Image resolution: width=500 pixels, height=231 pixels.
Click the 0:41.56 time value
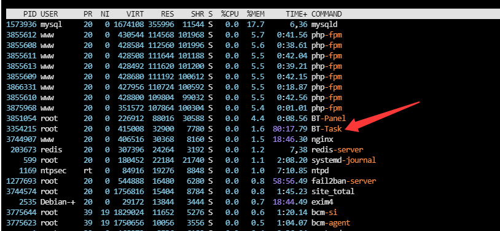click(x=293, y=35)
